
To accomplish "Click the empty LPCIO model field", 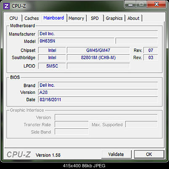I will pyautogui.click(x=98, y=66).
